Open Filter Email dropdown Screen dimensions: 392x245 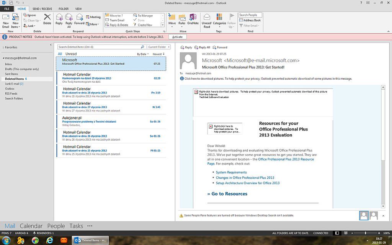[249, 26]
